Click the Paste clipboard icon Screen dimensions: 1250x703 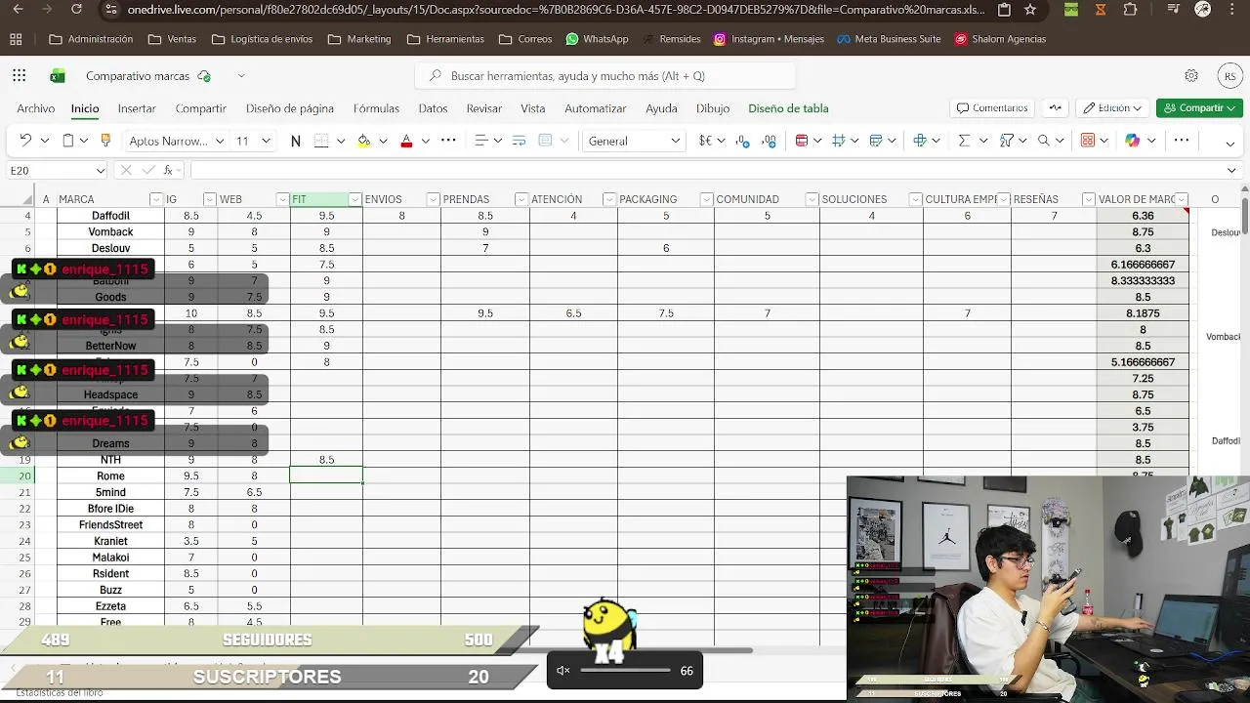pos(67,141)
